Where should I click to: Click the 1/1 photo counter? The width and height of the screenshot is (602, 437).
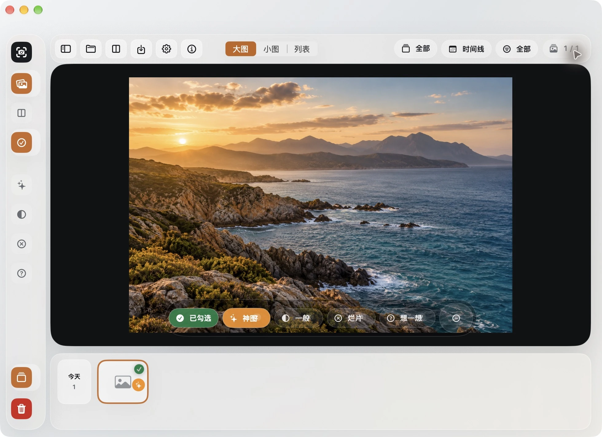[x=565, y=49]
